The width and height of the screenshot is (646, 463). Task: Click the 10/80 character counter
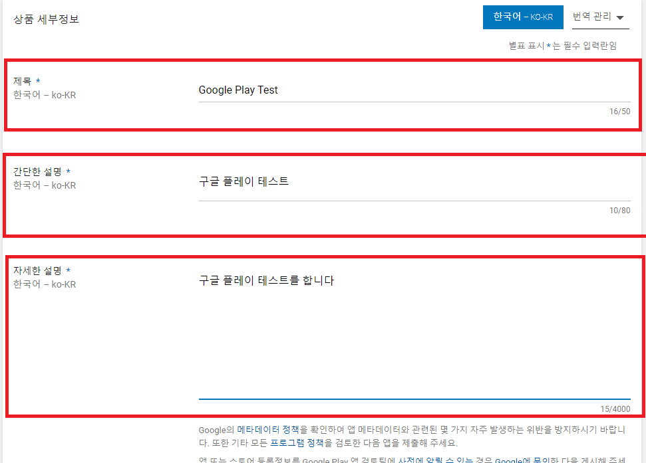click(x=619, y=211)
